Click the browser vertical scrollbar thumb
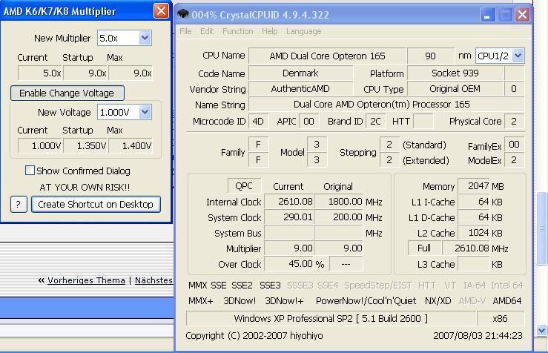Screen dimensions: 548x353 [x=542, y=228]
